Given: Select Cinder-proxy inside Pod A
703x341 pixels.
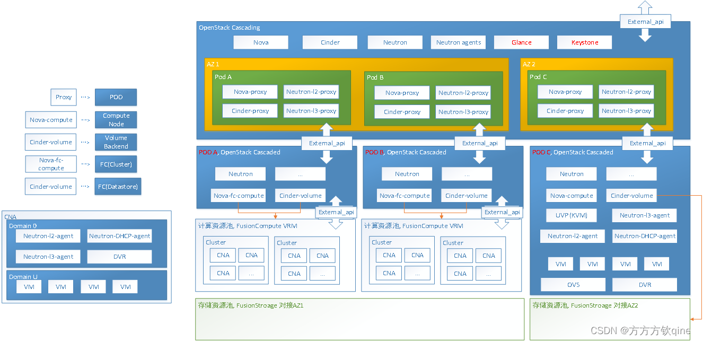Looking at the screenshot, I should pyautogui.click(x=250, y=111).
